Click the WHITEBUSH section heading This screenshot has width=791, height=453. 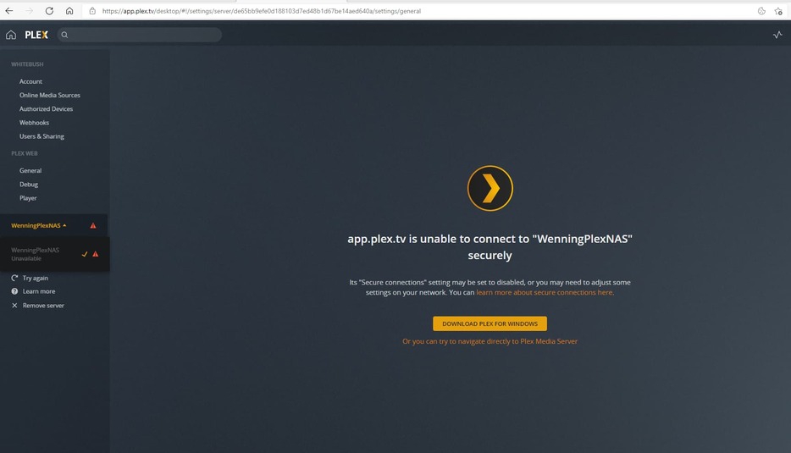(x=27, y=64)
